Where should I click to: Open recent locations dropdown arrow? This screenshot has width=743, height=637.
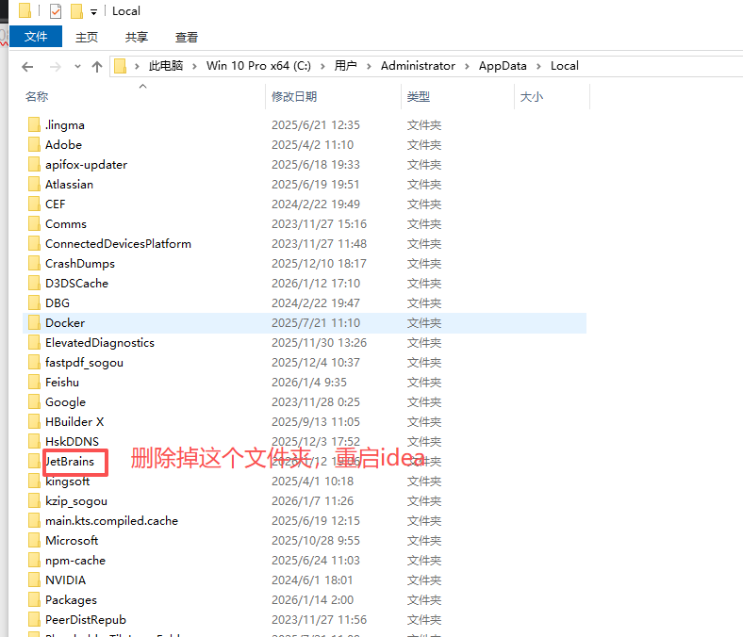coord(77,67)
